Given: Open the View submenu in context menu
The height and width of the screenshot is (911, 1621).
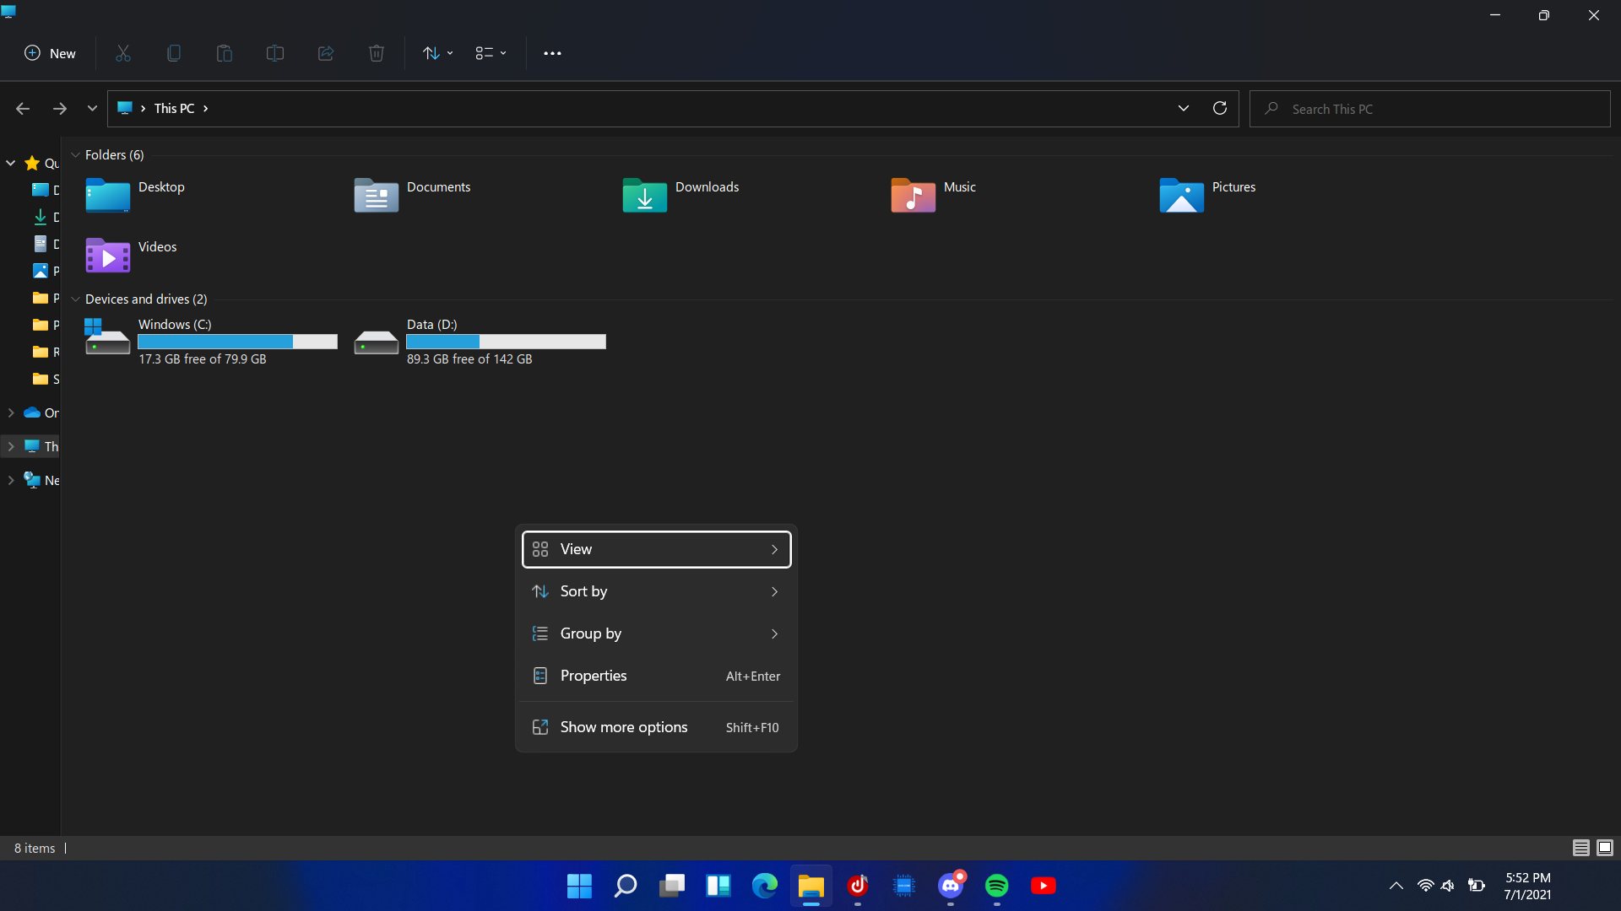Looking at the screenshot, I should pos(656,549).
